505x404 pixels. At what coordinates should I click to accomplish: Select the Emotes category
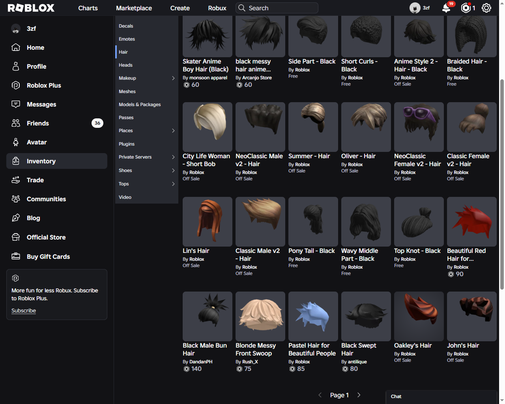click(x=147, y=39)
